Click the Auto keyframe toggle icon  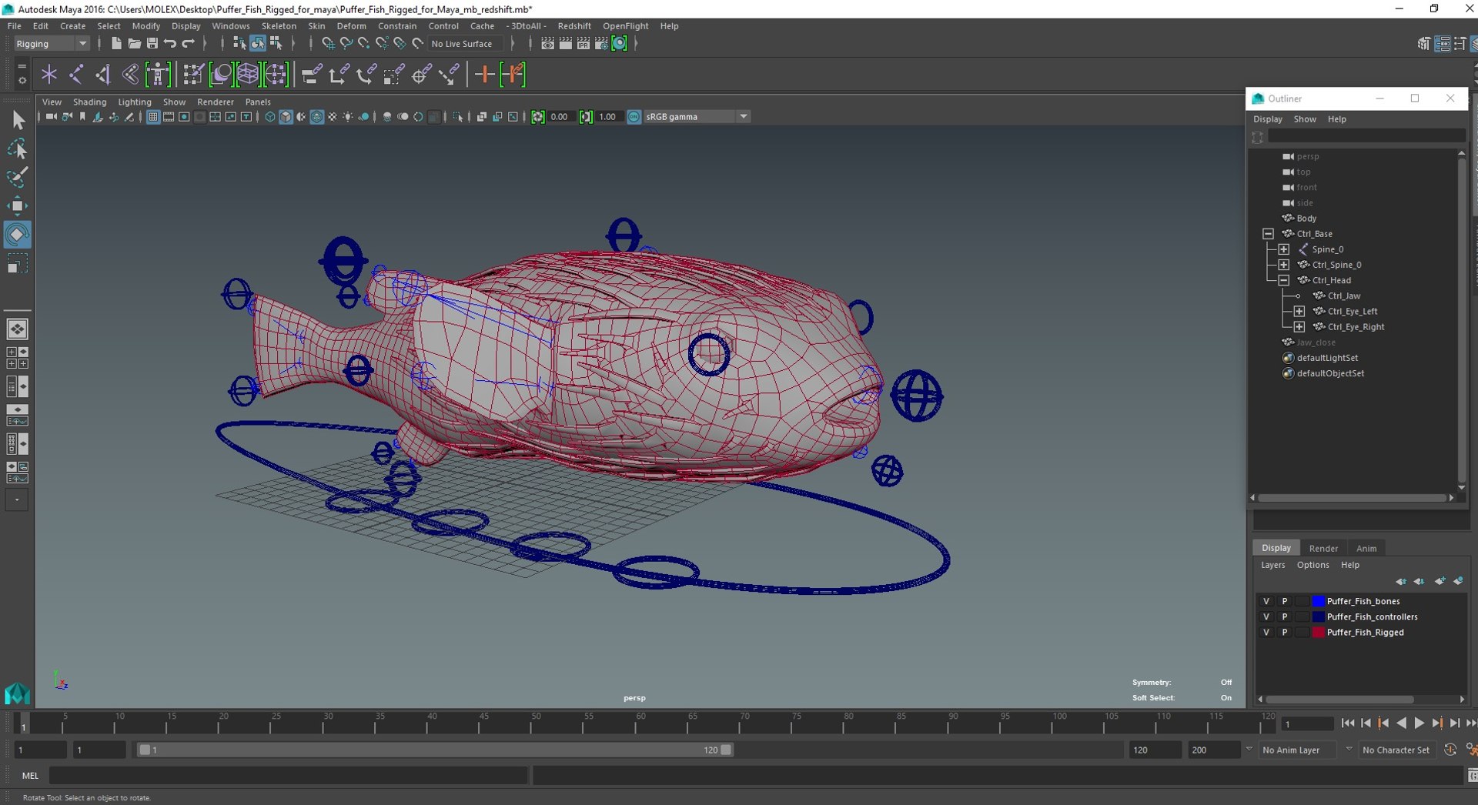(1450, 750)
